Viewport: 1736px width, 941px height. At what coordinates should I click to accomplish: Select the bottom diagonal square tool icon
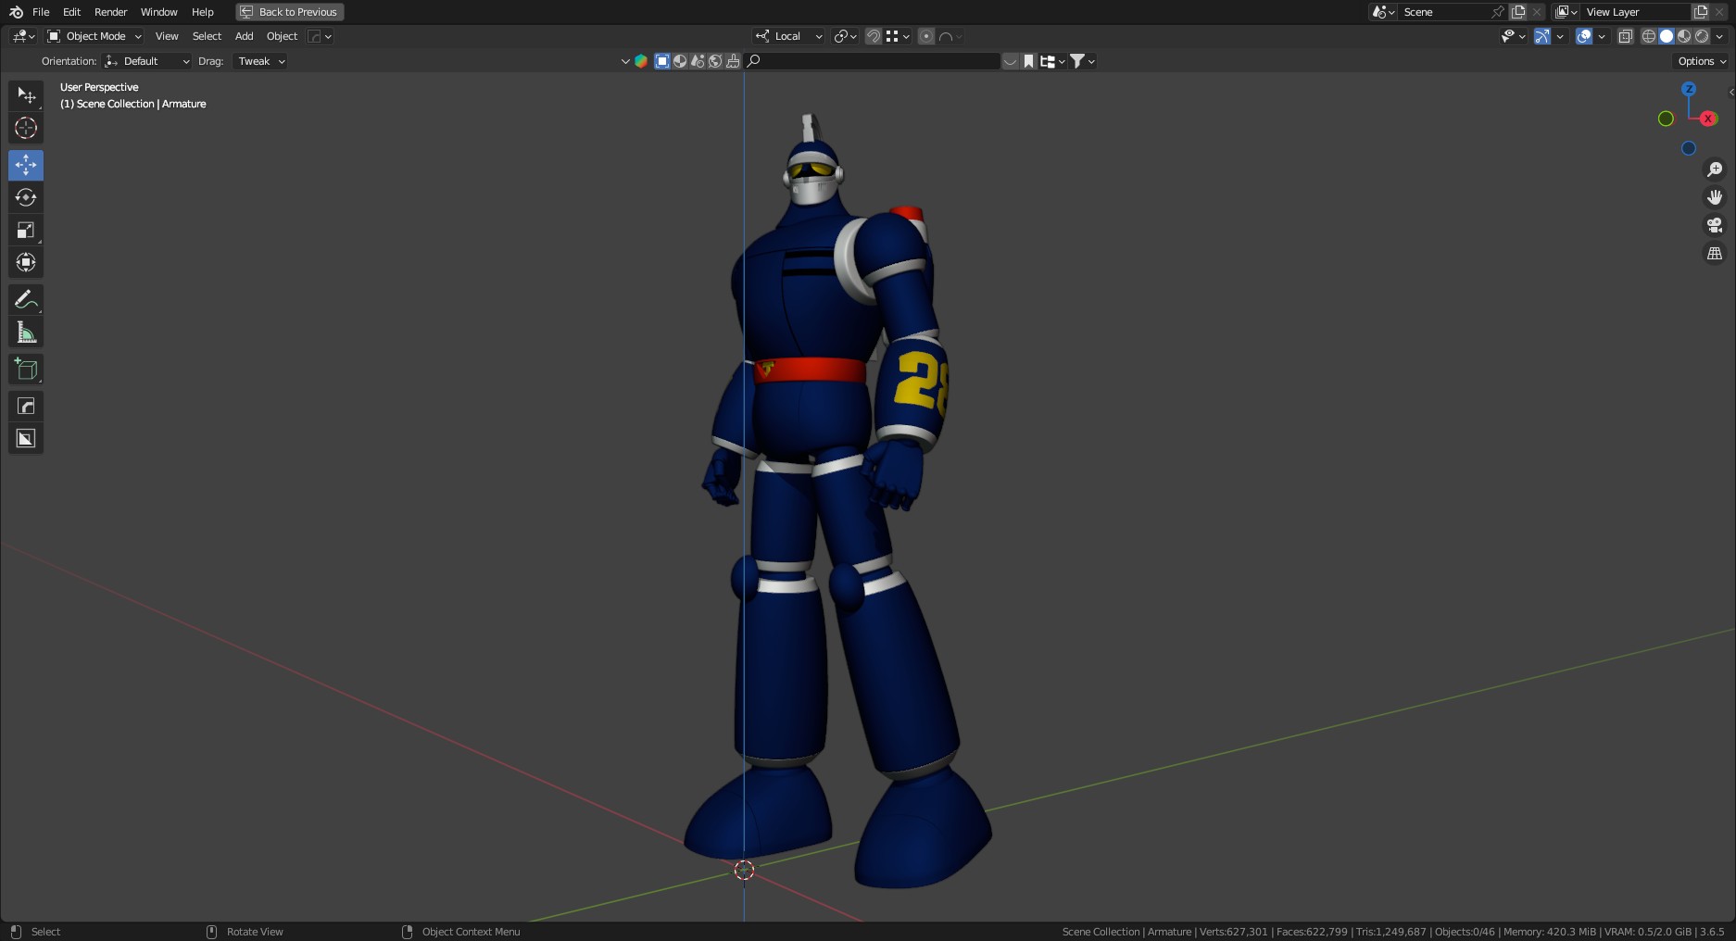click(26, 438)
